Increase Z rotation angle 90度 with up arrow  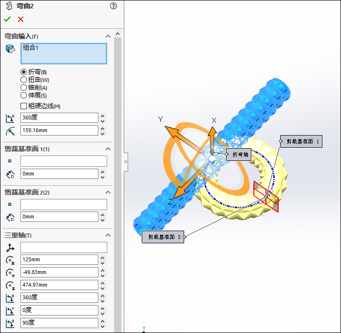tap(103, 321)
